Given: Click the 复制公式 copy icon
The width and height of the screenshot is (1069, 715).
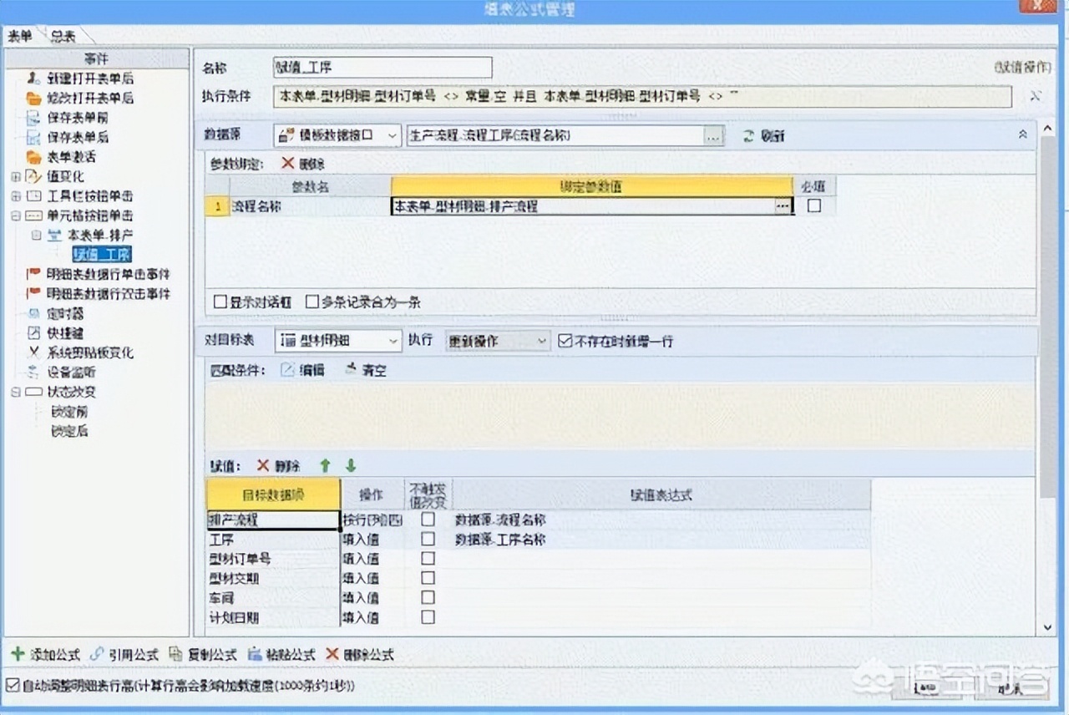Looking at the screenshot, I should (x=175, y=654).
